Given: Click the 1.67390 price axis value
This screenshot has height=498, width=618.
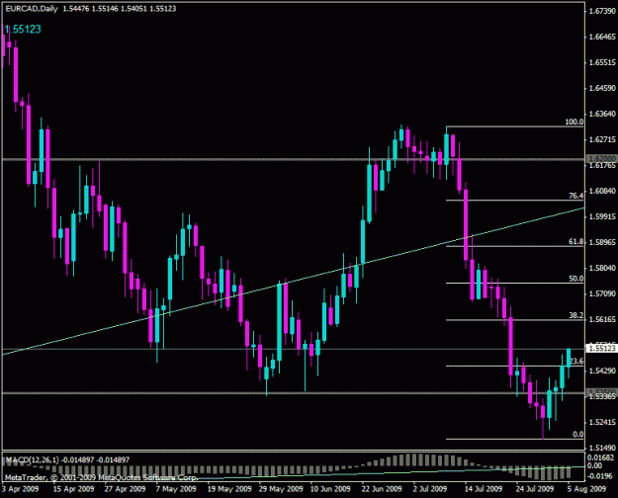Looking at the screenshot, I should [x=602, y=11].
